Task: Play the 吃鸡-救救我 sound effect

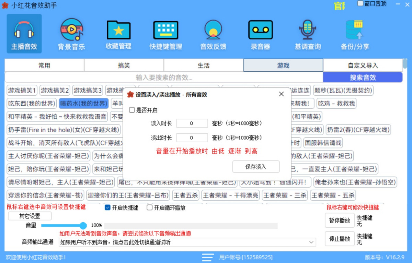Action: pos(336,103)
